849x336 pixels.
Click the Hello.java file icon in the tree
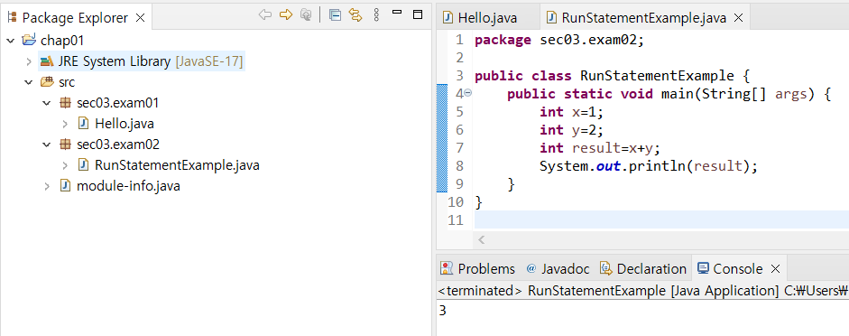tap(83, 124)
